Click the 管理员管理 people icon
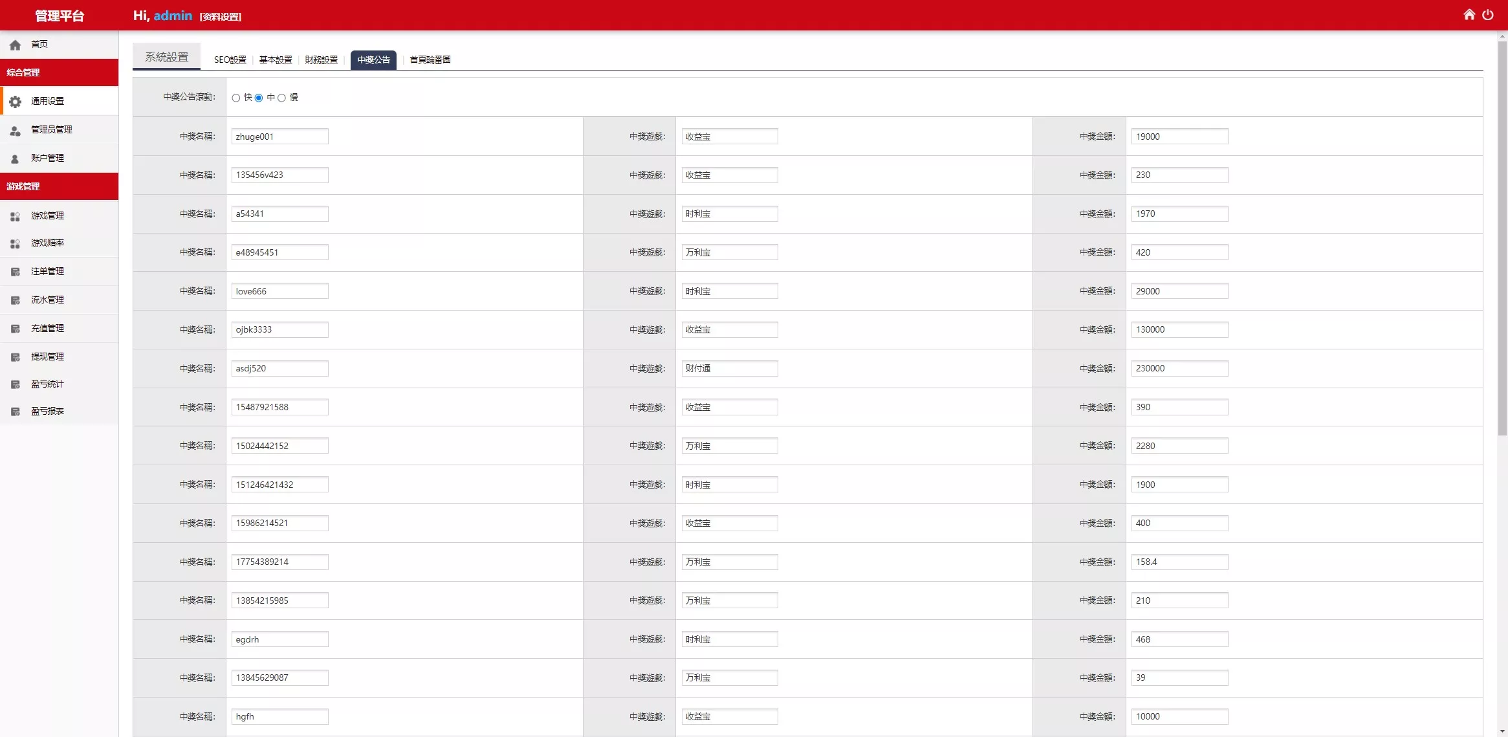Image resolution: width=1508 pixels, height=737 pixels. pyautogui.click(x=16, y=130)
